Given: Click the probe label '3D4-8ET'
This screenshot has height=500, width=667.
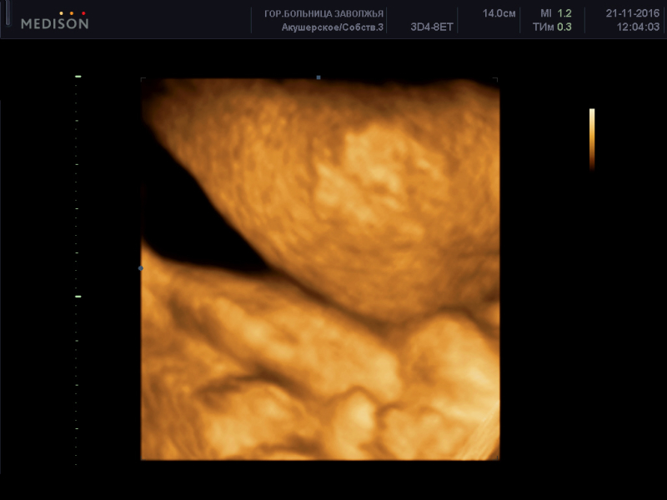Looking at the screenshot, I should pos(431,27).
